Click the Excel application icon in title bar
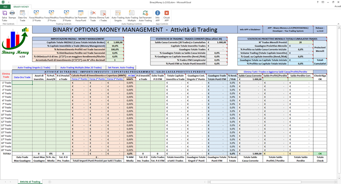This screenshot has width=341, height=184. [3, 2]
